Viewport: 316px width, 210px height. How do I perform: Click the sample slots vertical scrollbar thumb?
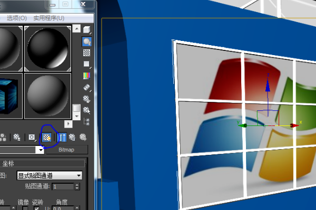[76, 108]
